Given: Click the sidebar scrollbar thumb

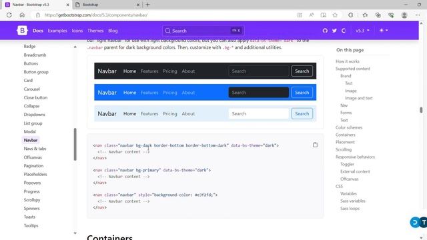Looking at the screenshot, I should tap(75, 144).
